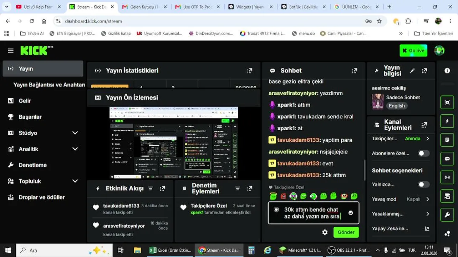Insert the angry red emote

pyautogui.click(x=283, y=196)
